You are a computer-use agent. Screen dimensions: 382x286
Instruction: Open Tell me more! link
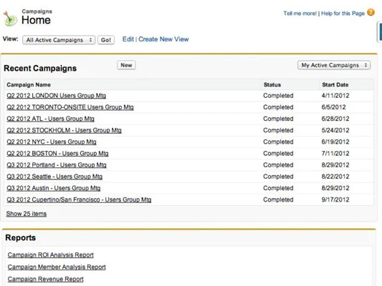coord(300,14)
